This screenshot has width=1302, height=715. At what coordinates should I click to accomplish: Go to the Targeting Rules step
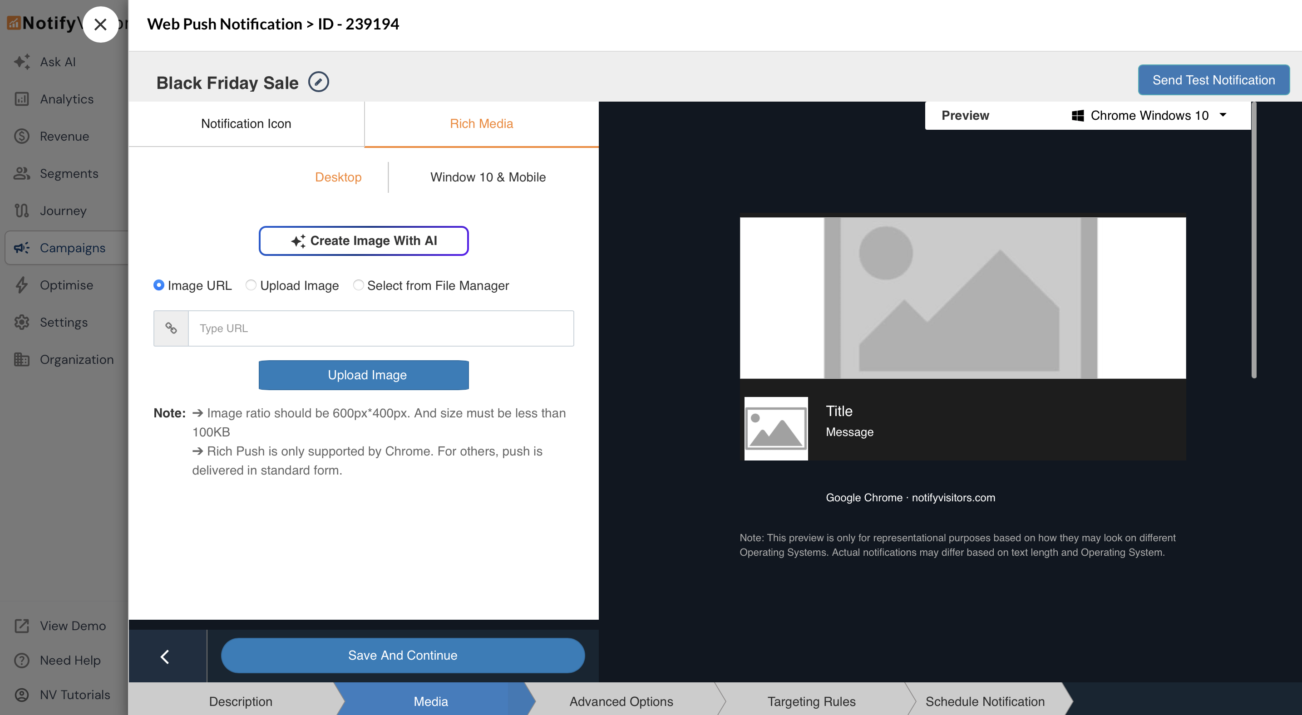(811, 701)
